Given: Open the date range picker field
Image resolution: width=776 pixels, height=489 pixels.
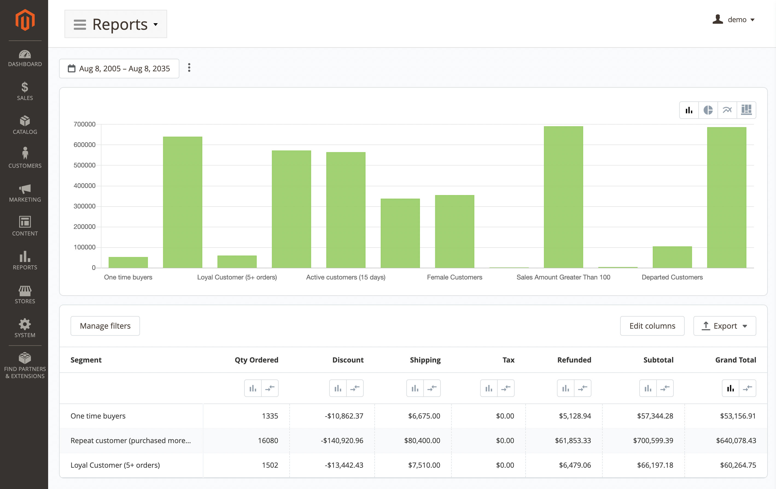Looking at the screenshot, I should click(119, 68).
